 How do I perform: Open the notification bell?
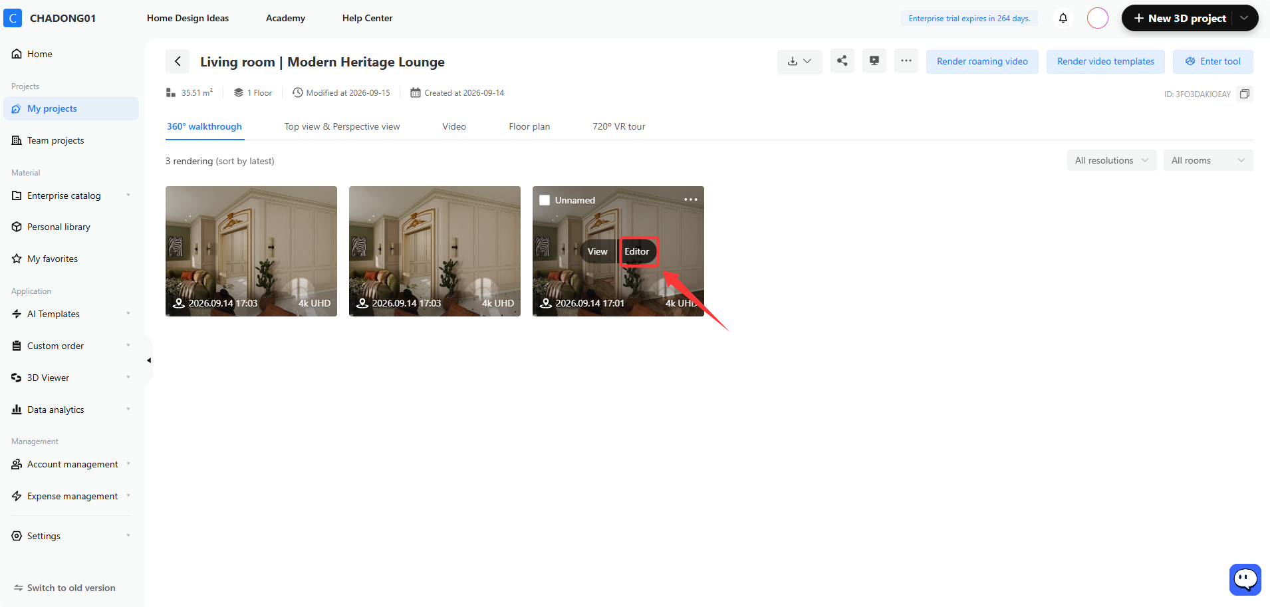point(1063,18)
